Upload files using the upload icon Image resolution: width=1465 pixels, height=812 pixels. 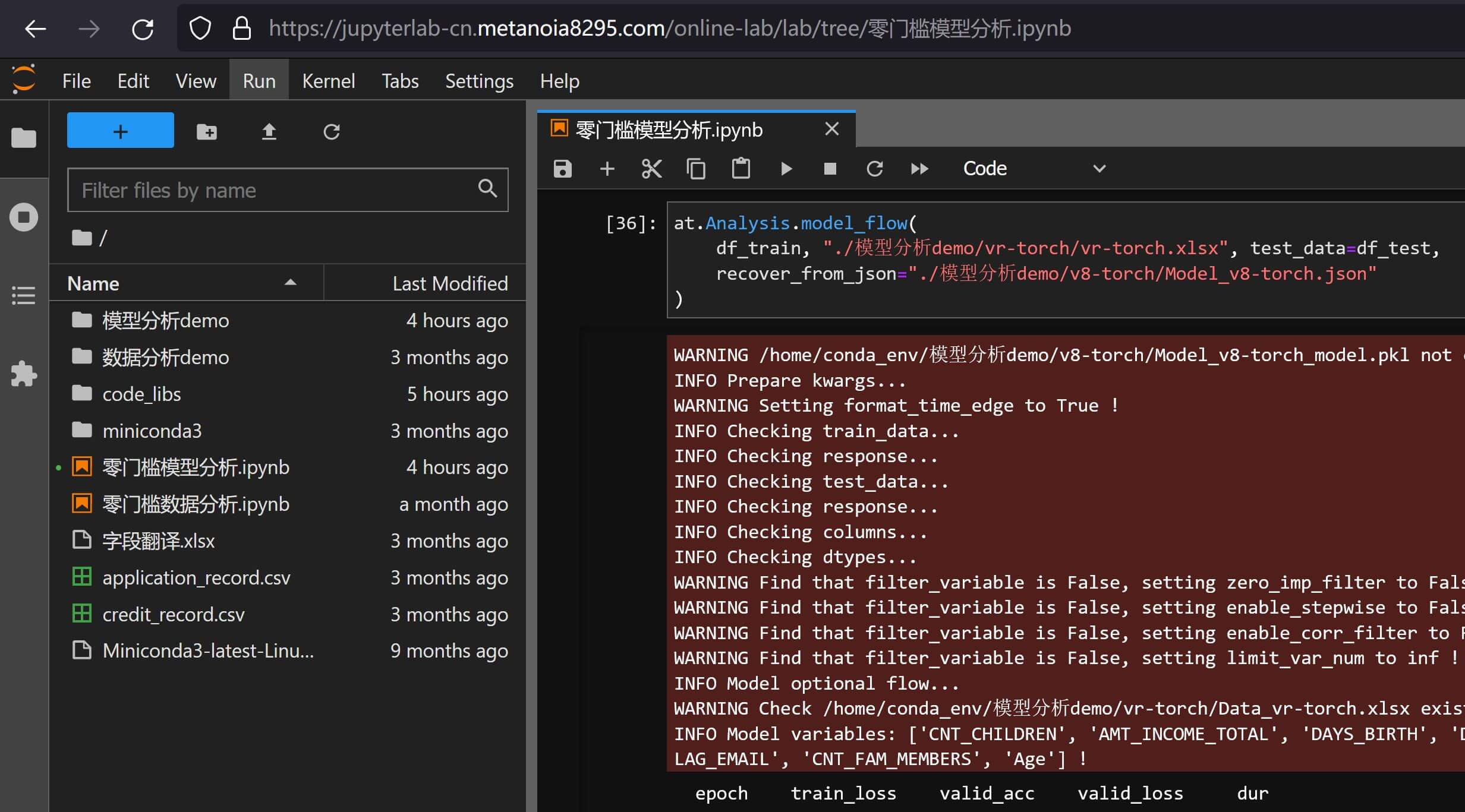[x=269, y=131]
